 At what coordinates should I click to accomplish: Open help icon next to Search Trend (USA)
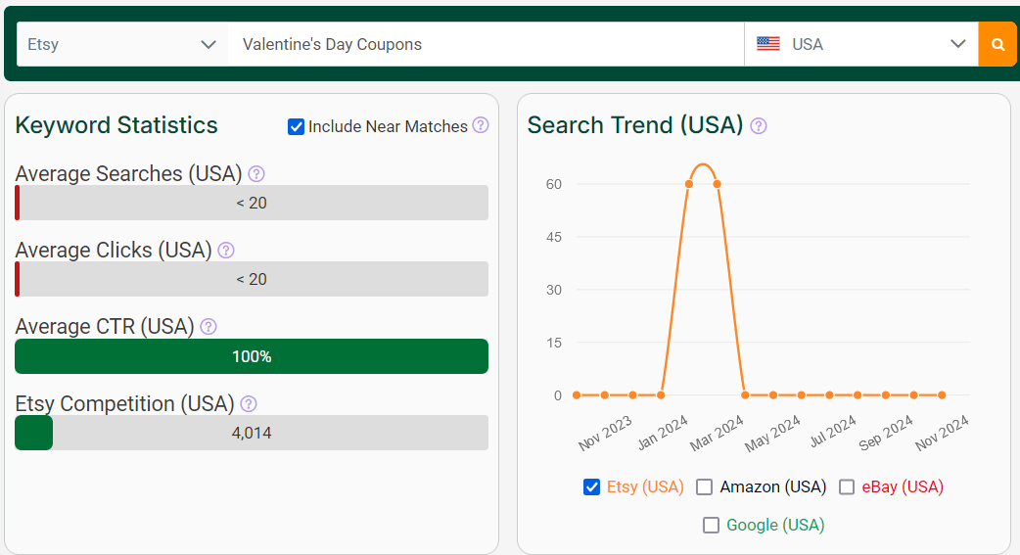(x=759, y=125)
